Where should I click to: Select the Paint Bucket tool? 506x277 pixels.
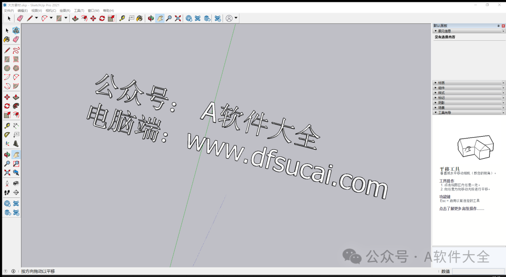(x=139, y=18)
